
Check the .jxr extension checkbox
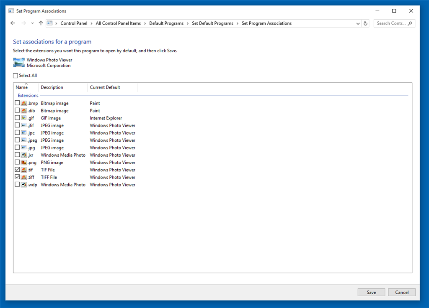coord(17,155)
